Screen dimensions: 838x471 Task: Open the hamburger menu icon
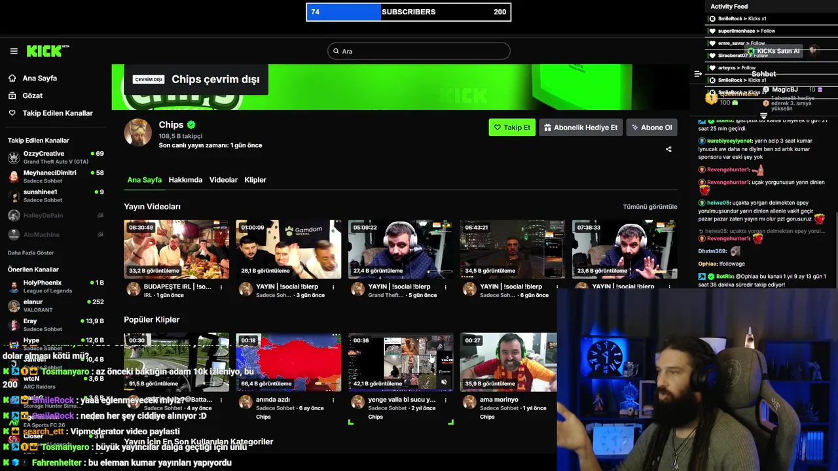(x=14, y=51)
